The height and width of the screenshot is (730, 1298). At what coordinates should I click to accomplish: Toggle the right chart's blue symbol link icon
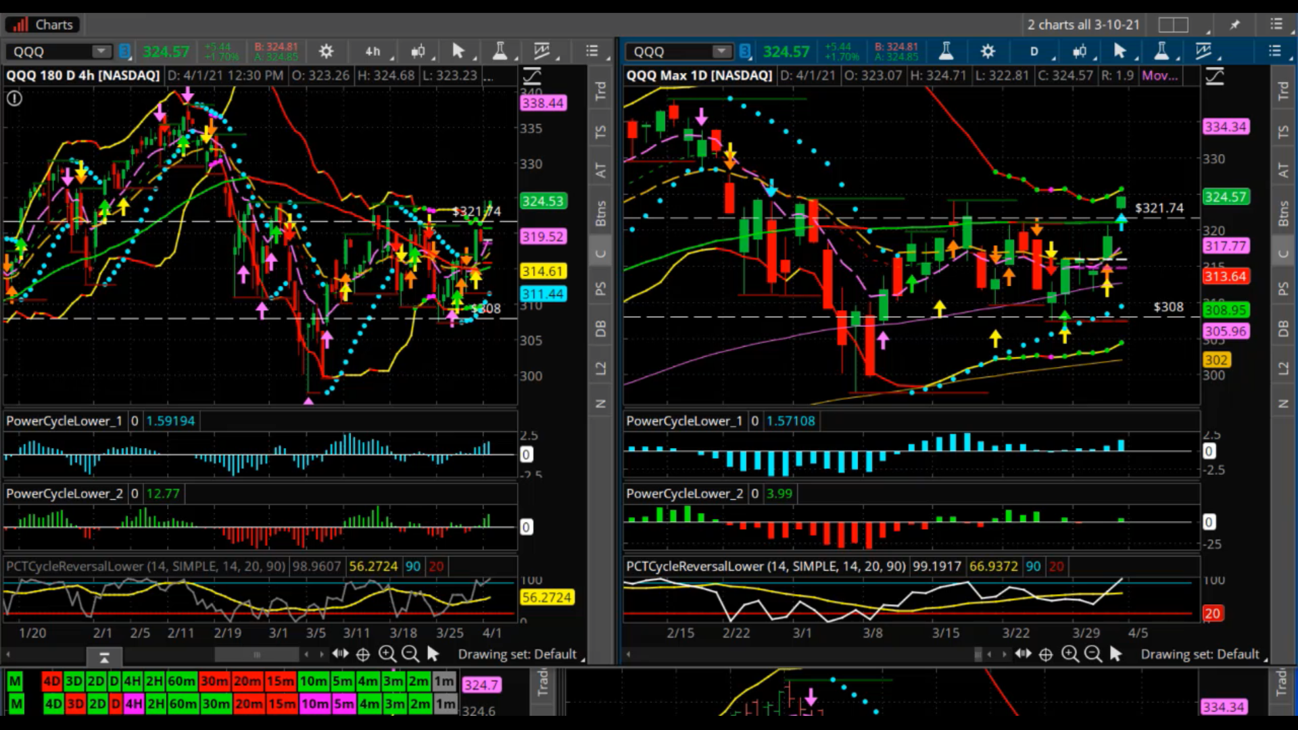pos(745,51)
